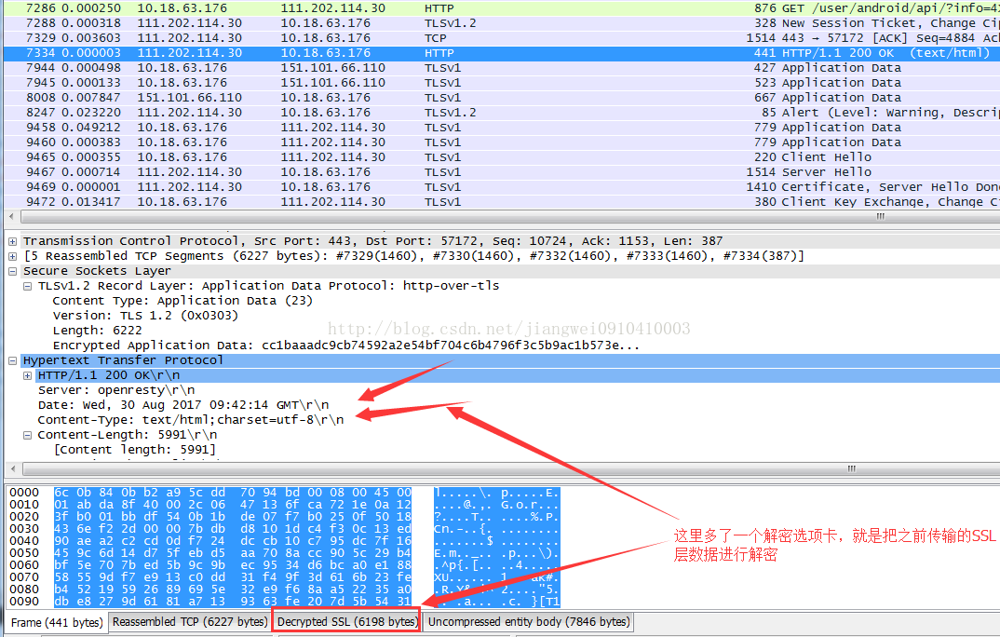The image size is (1000, 637).
Task: Select packet 7288 New Session Ticket row
Action: [502, 23]
